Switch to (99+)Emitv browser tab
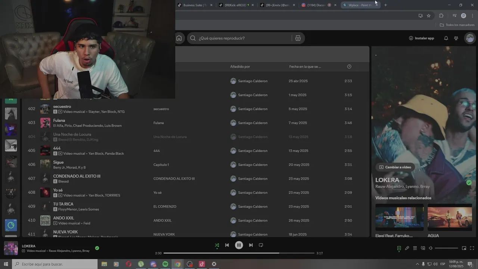 [x=278, y=5]
